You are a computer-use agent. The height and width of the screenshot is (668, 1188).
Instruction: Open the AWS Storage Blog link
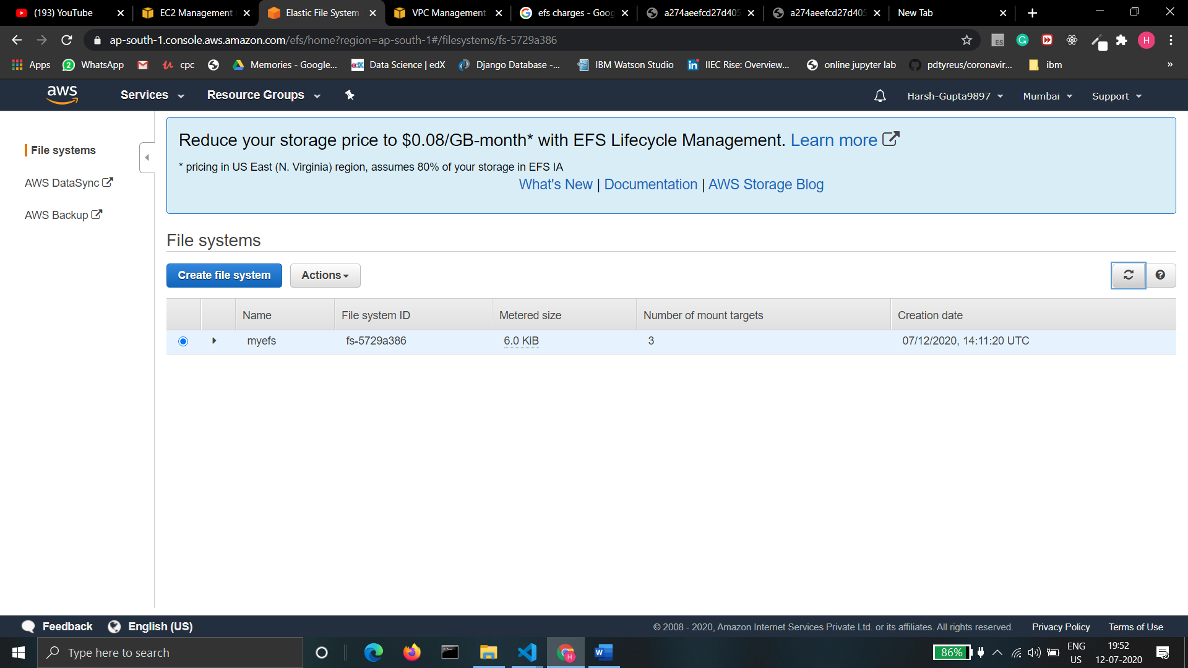(x=765, y=184)
